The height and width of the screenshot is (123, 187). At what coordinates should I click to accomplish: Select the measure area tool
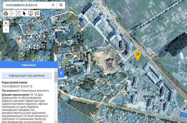coord(18,13)
